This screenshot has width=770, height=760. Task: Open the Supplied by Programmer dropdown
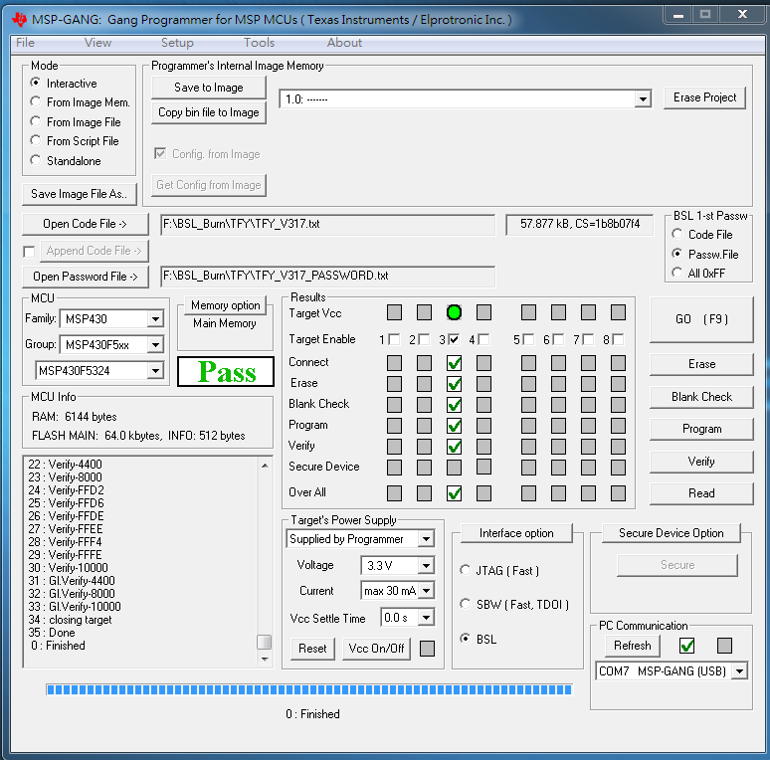426,538
